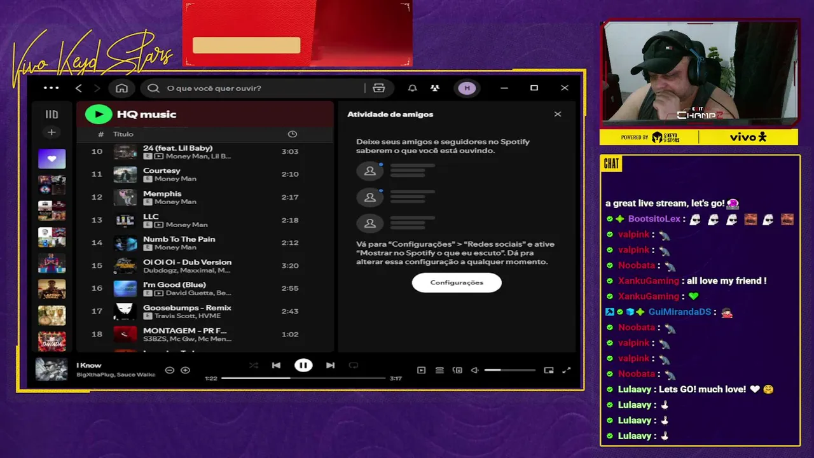Open artist 'Money Man' under Memphis
The width and height of the screenshot is (814, 458).
(x=176, y=202)
